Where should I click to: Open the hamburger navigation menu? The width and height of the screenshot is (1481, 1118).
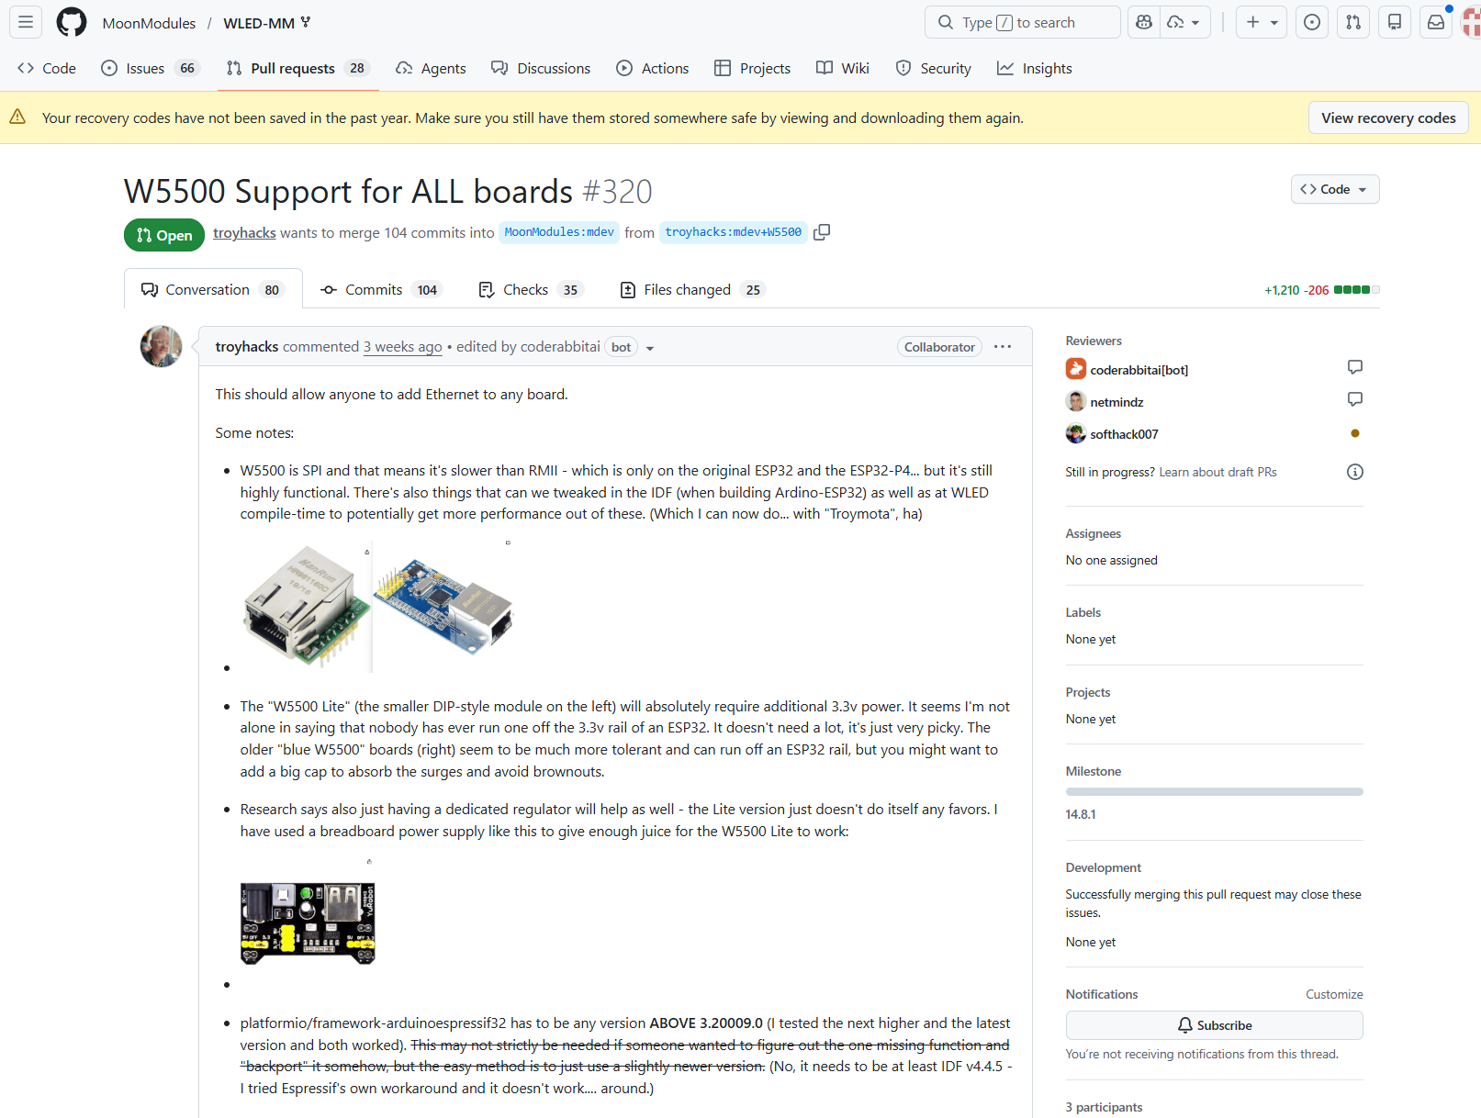pyautogui.click(x=26, y=22)
